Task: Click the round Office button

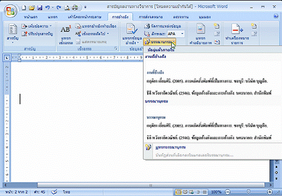Action: click(10, 10)
